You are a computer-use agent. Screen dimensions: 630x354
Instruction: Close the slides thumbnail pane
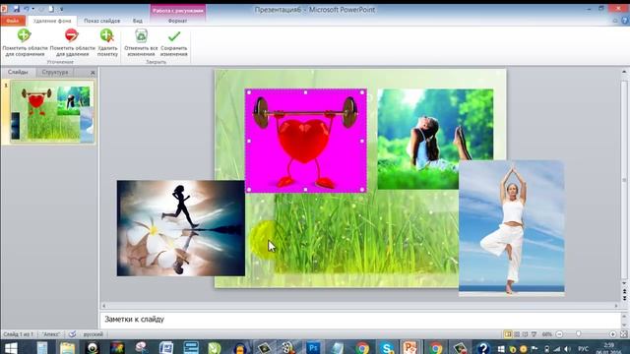[93, 73]
